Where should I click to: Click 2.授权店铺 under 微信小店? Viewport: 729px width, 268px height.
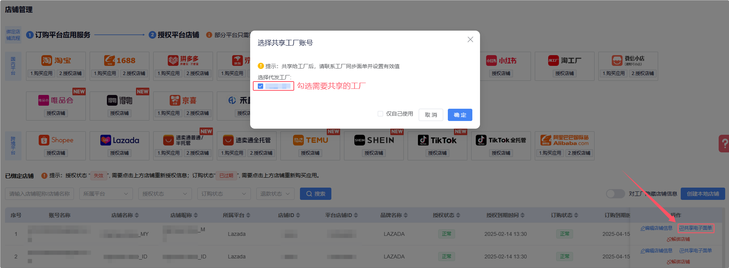pos(643,74)
